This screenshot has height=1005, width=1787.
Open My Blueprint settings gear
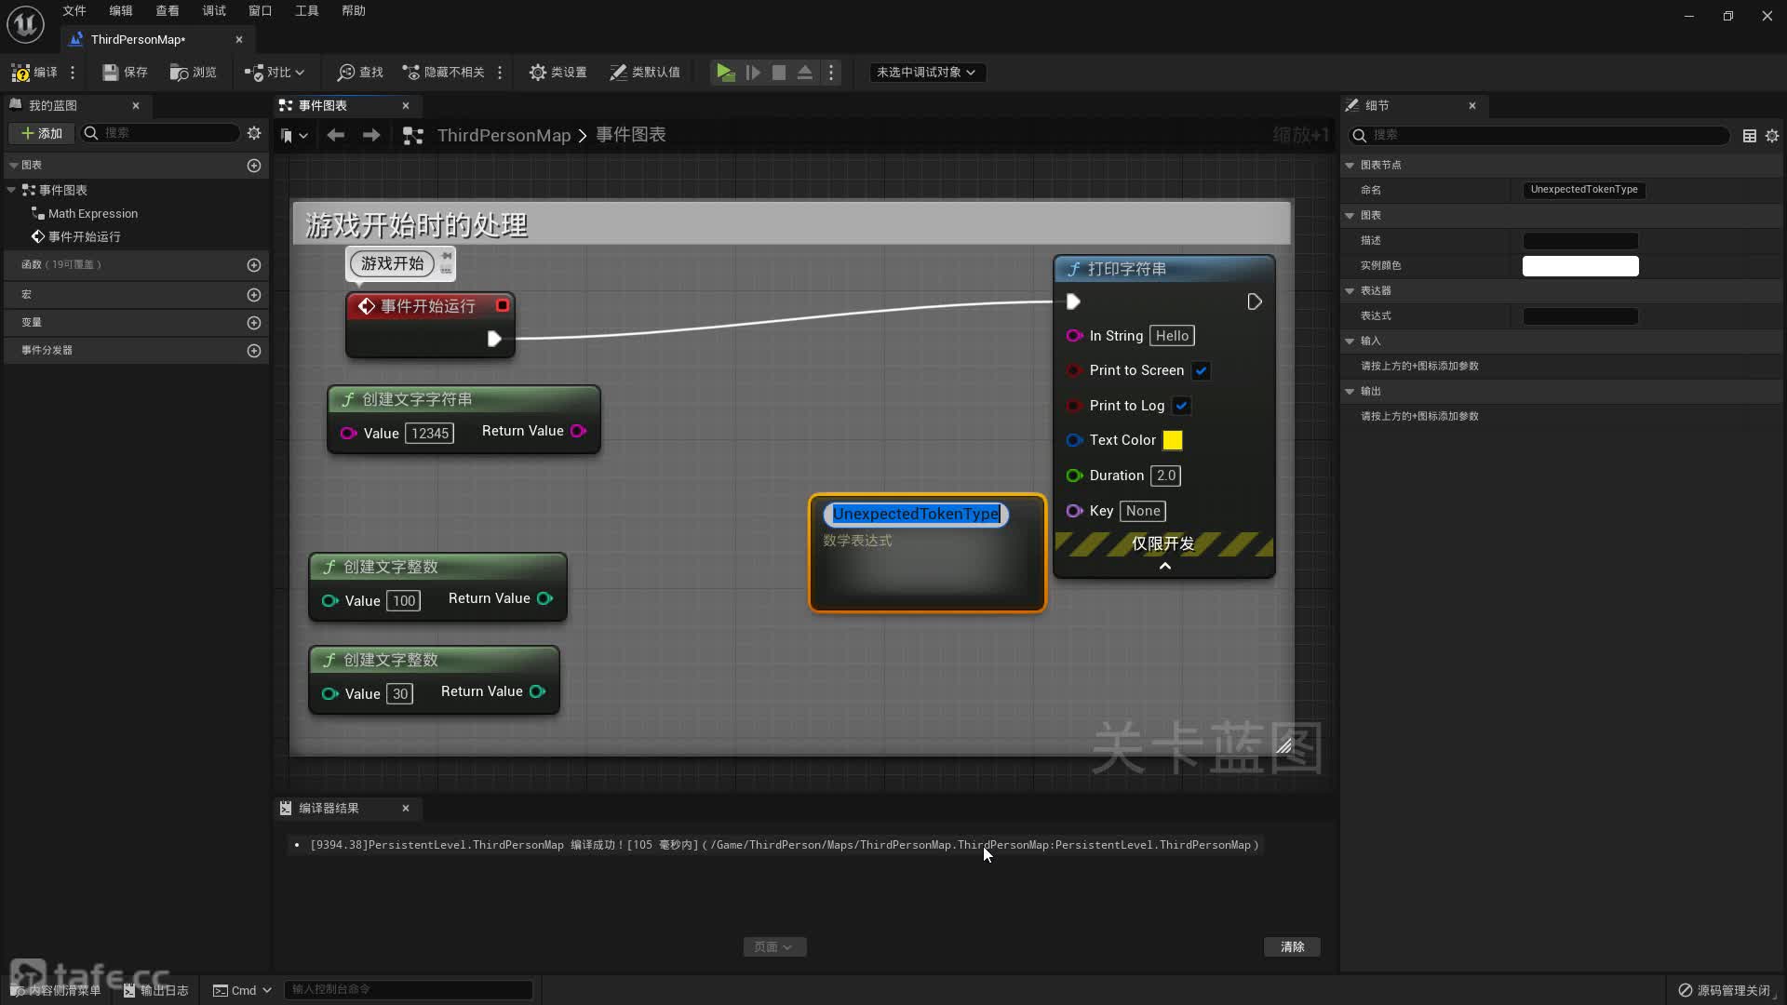click(x=254, y=133)
